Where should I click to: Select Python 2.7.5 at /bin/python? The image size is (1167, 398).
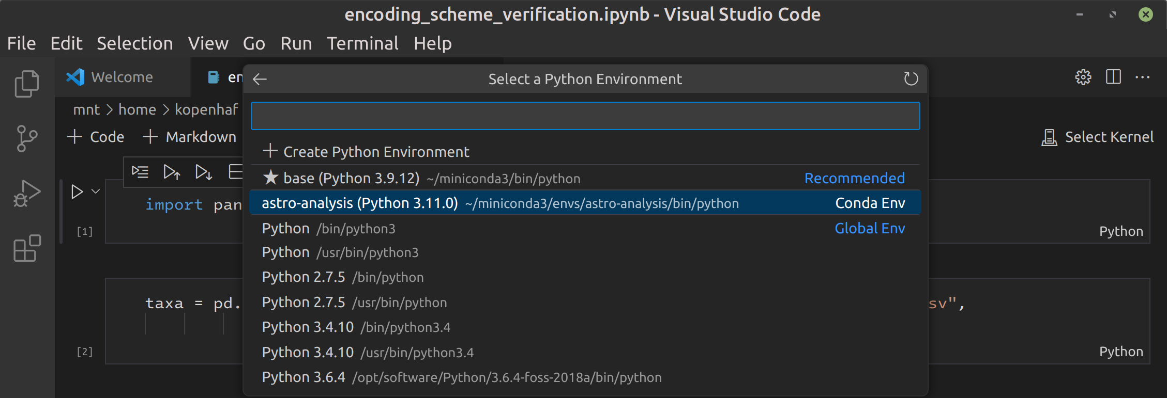(x=585, y=277)
